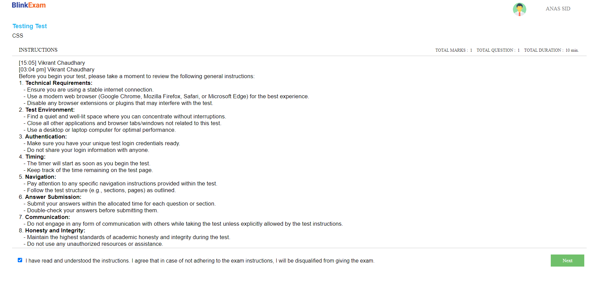The image size is (593, 282).
Task: Open the user profile avatar
Action: click(519, 9)
